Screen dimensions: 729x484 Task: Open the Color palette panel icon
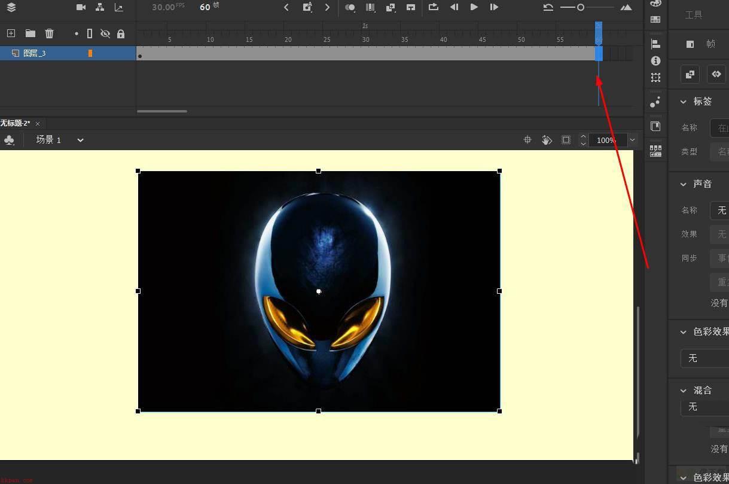click(x=655, y=4)
